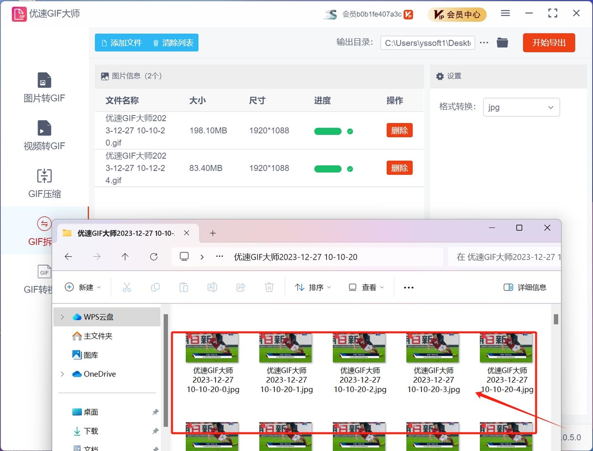This screenshot has height=451, width=593.
Task: Click the settings gear icon in 设置 panel
Action: (x=440, y=76)
